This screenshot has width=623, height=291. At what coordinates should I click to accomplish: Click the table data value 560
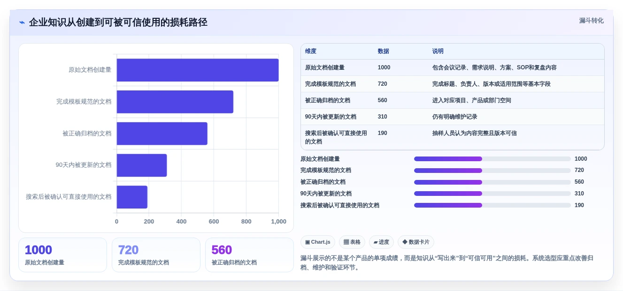coord(383,100)
